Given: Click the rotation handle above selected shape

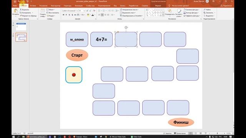Looking at the screenshot, I should 126,28.
